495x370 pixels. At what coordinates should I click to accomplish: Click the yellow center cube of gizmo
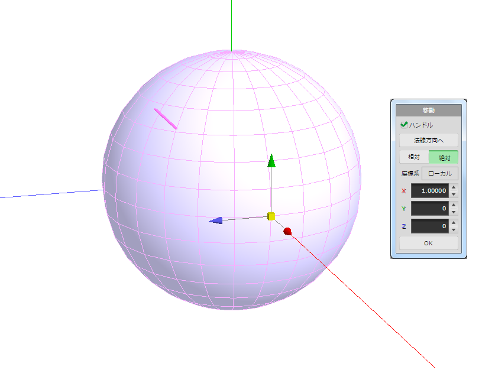tap(271, 216)
